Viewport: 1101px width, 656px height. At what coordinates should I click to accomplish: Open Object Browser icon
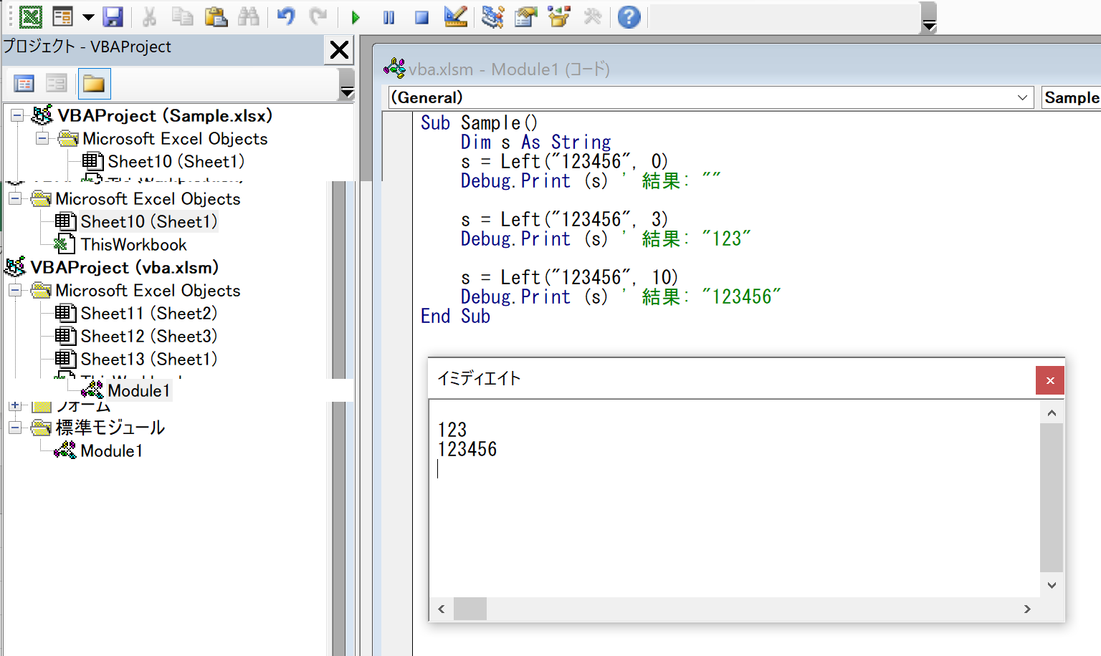[x=559, y=16]
